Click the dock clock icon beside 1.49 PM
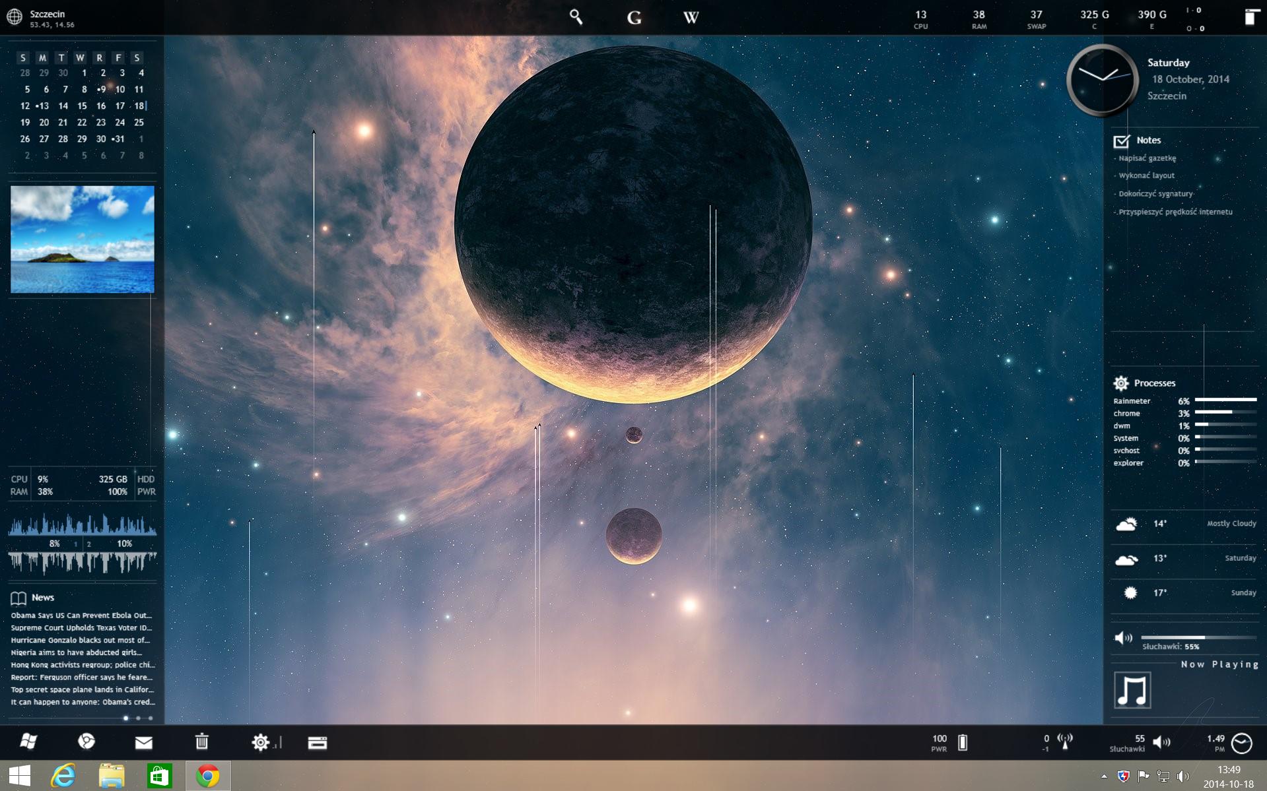The width and height of the screenshot is (1267, 791). (x=1242, y=743)
